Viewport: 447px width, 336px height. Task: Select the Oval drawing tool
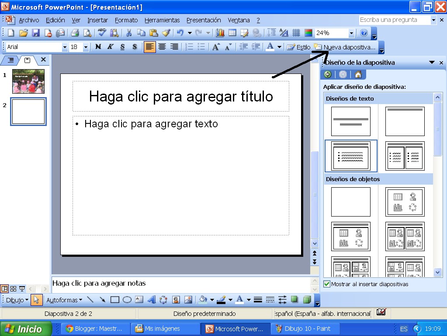tap(127, 300)
